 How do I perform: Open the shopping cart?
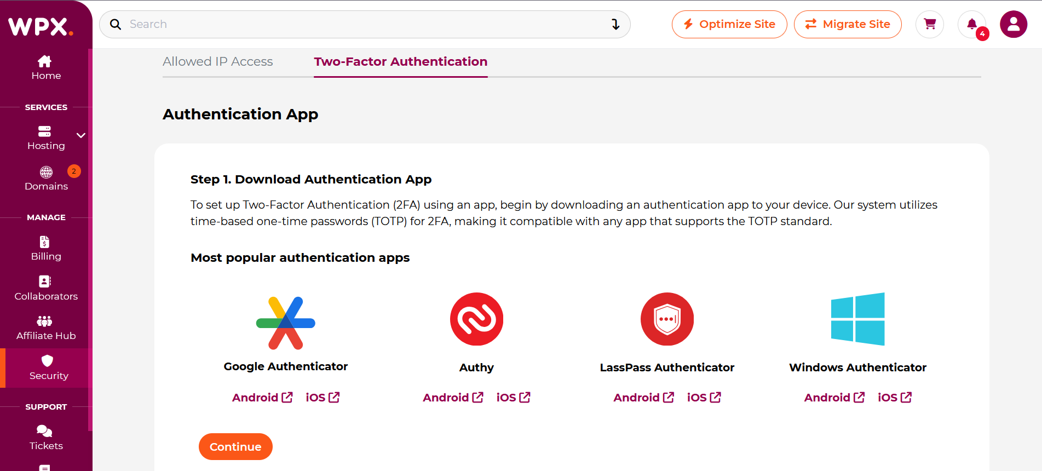click(930, 24)
